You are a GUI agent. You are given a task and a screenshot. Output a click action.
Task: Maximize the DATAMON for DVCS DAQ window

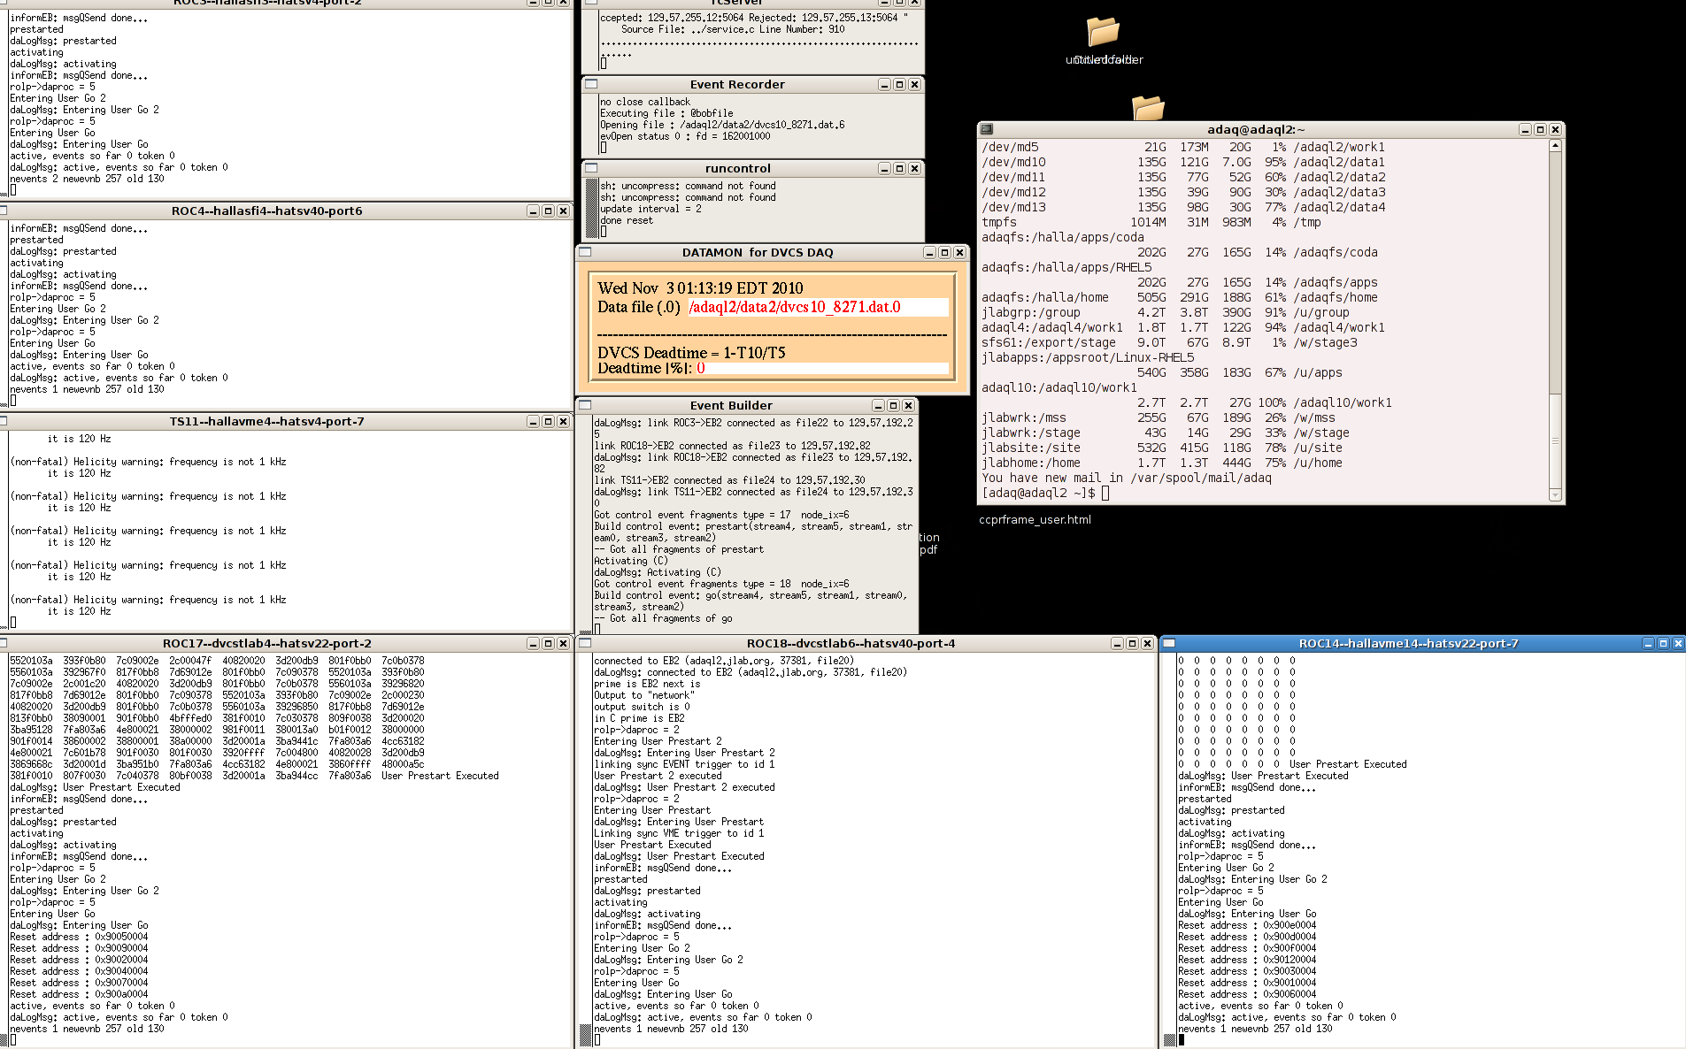[944, 252]
